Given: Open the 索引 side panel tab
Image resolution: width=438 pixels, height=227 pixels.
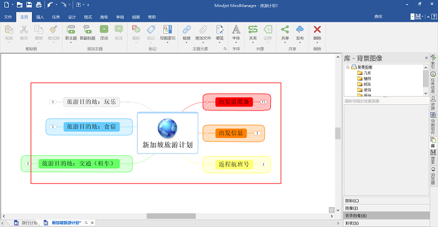Looking at the screenshot, I should (433, 62).
